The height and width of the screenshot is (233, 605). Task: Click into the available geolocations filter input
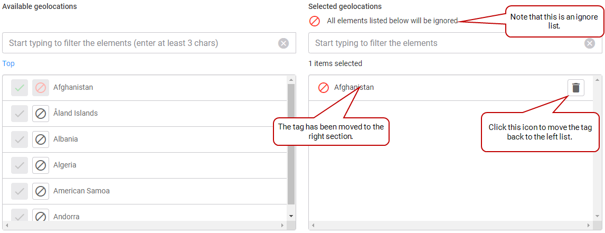(x=141, y=43)
